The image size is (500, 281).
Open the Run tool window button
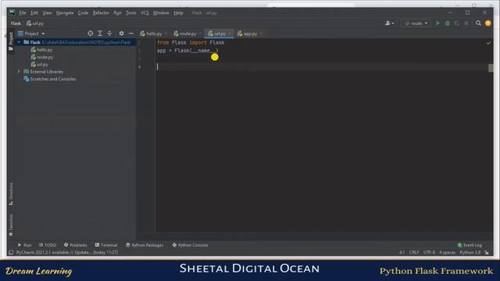[24, 245]
